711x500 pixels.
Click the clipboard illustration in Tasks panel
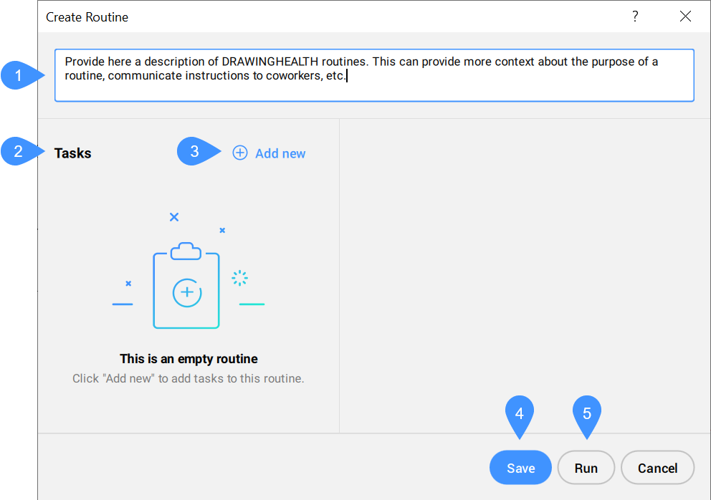186,287
